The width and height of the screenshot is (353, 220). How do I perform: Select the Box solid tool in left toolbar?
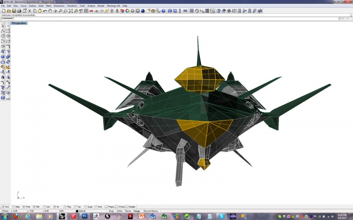[x=3, y=57]
